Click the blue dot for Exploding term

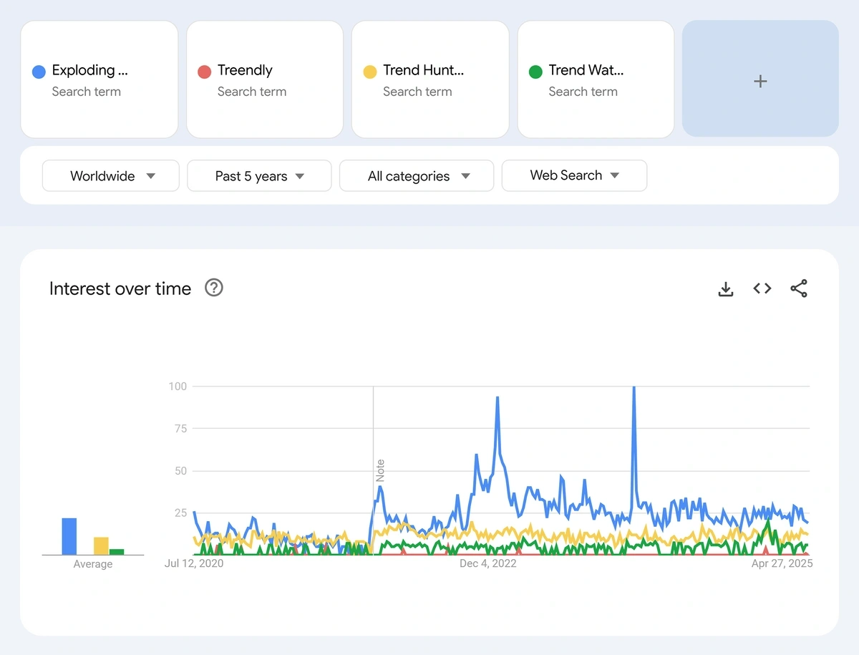point(39,72)
